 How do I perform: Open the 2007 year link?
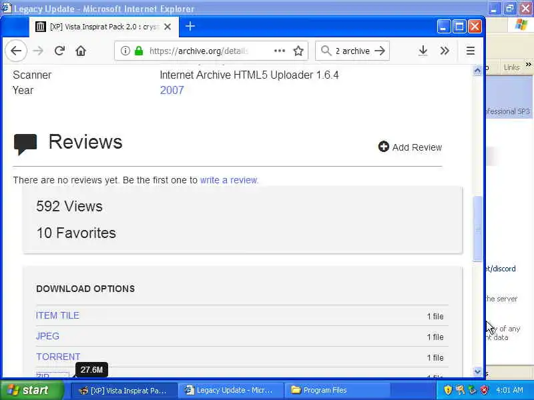pos(172,90)
